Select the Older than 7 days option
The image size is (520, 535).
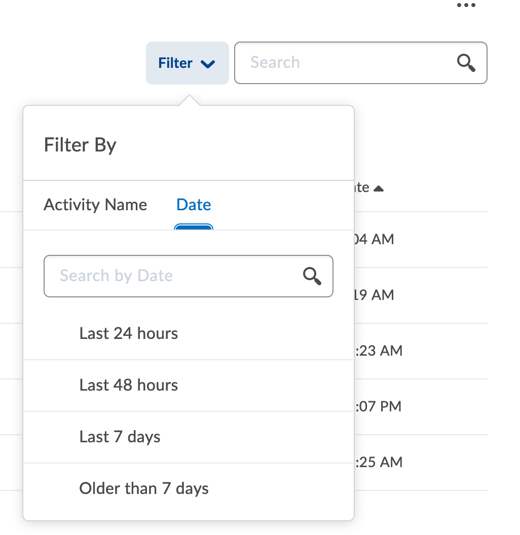click(144, 489)
